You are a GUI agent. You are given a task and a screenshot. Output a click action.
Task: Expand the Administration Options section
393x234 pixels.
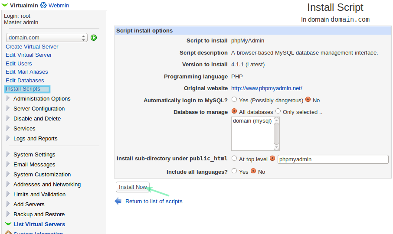click(x=8, y=98)
